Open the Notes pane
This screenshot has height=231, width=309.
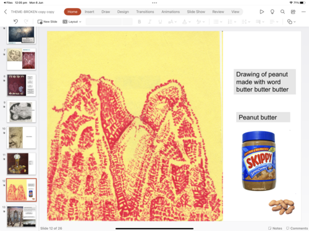click(x=275, y=228)
